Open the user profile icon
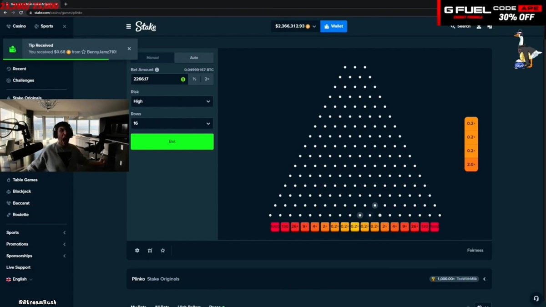 click(x=479, y=26)
